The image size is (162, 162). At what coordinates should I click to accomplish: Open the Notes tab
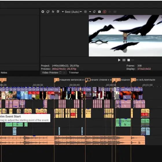pyautogui.click(x=4, y=73)
